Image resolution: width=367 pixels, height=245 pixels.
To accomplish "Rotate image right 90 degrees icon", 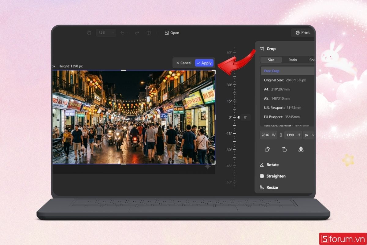I will pos(284,149).
